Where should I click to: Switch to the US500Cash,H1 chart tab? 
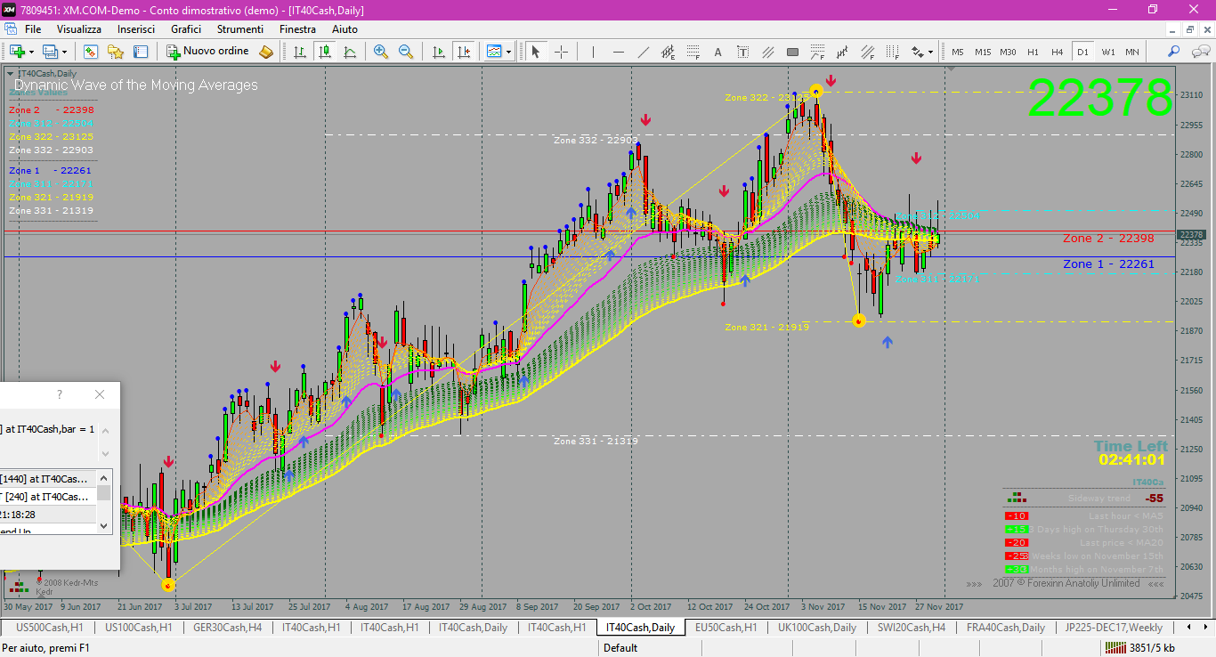(50, 627)
